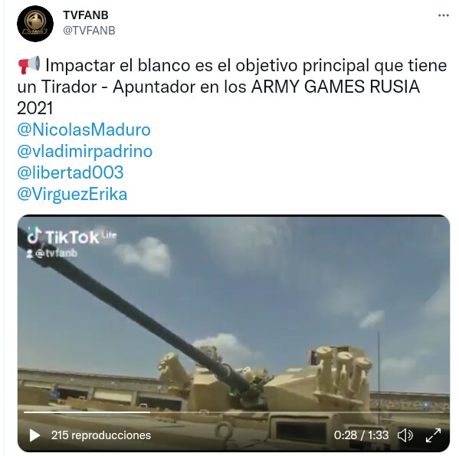Open the @libertad003 mention
The image size is (459, 456).
70,172
